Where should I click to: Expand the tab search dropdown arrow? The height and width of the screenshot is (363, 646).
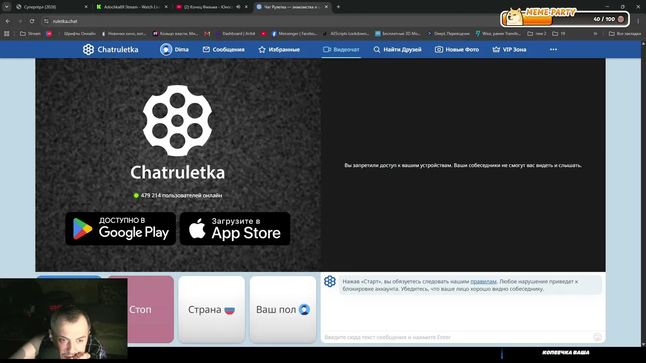(7, 7)
